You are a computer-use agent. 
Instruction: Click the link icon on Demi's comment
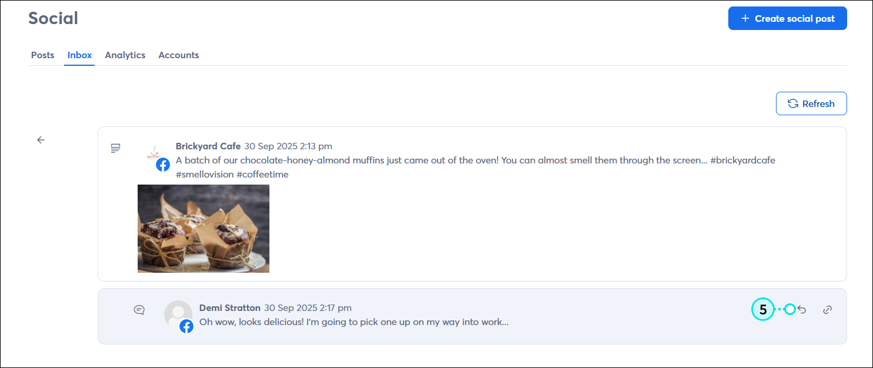[x=827, y=309]
